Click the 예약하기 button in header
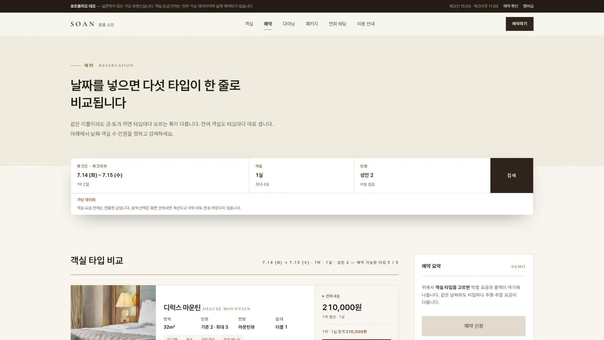Screen dimensions: 604x340 519,24
